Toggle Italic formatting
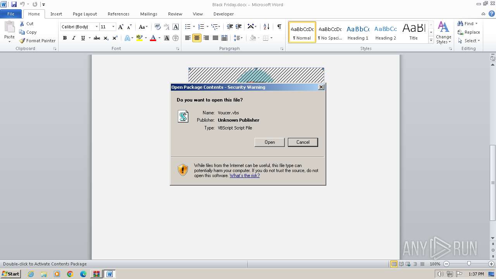The image size is (496, 279). pyautogui.click(x=74, y=38)
